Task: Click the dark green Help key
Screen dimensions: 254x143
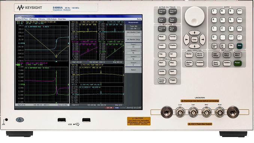Action: 239,46
